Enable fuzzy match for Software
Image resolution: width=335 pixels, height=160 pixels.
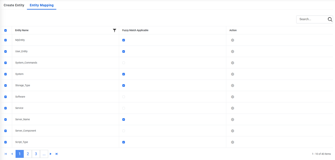tap(123, 97)
